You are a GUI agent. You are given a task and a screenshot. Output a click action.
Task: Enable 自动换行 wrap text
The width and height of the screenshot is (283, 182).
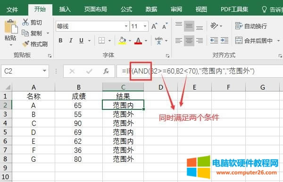click(x=251, y=26)
